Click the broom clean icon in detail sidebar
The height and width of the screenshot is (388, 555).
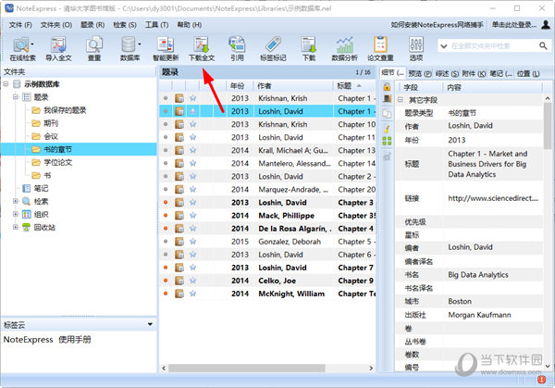tap(387, 129)
